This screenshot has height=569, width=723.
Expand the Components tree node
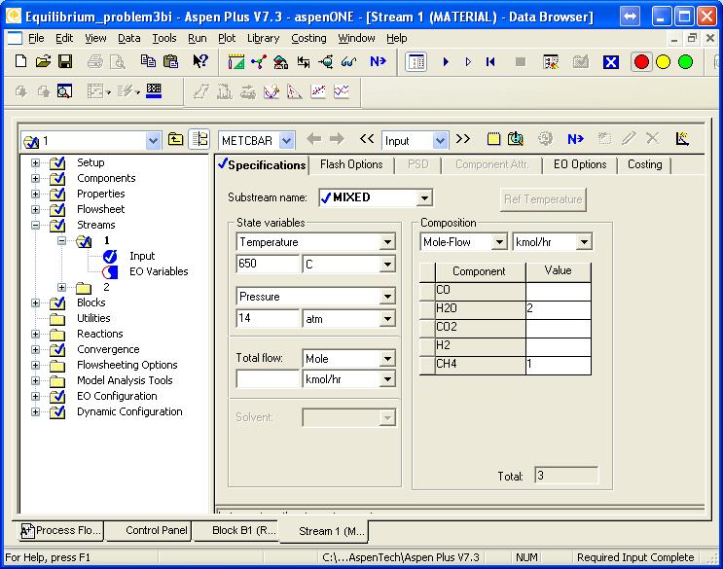point(35,178)
